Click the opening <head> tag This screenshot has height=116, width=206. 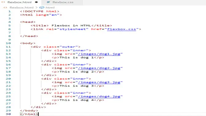[x=28, y=22]
